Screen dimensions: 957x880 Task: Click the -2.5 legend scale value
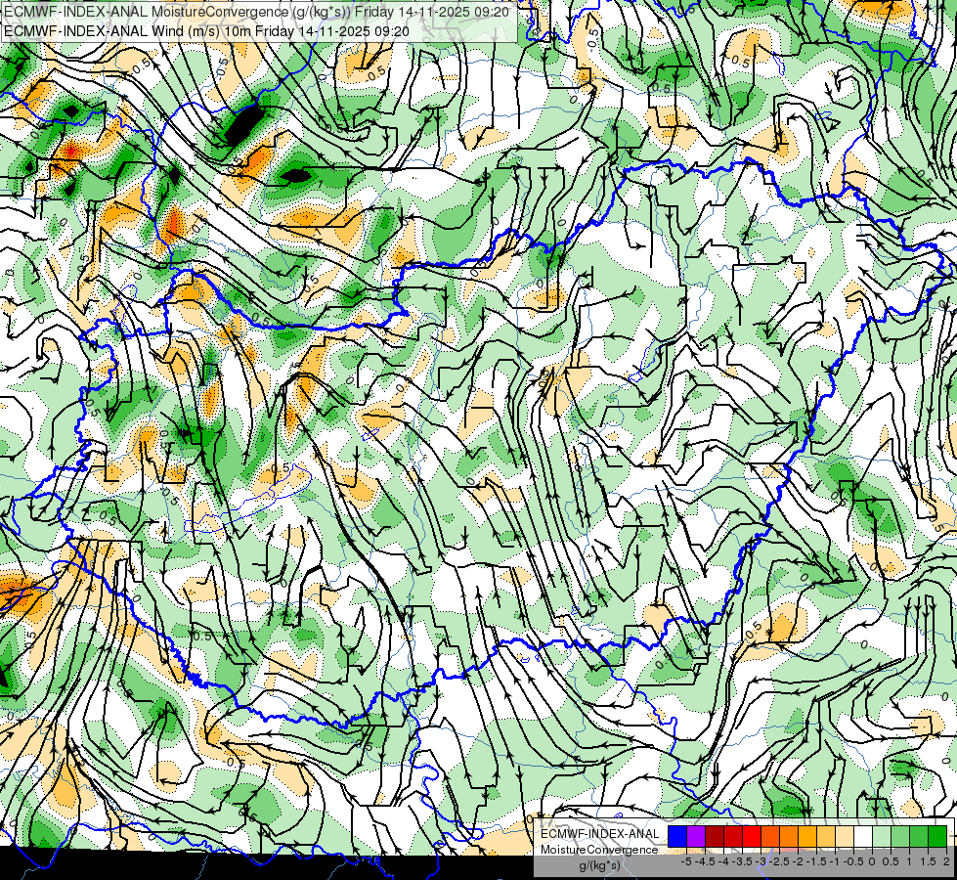tap(779, 861)
